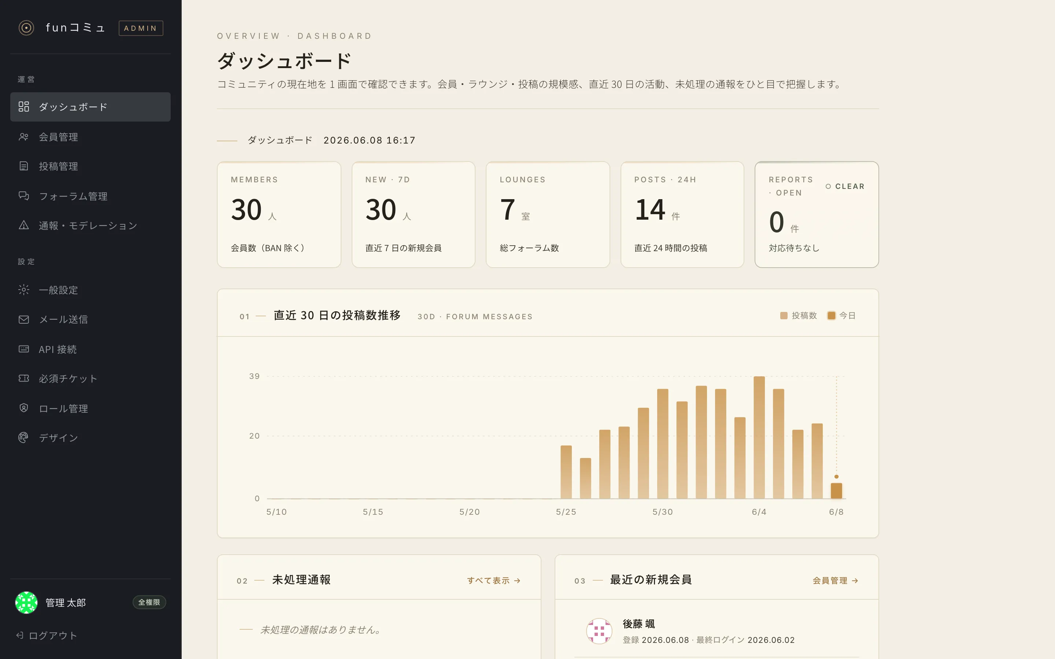Click the フォーラム管理 chat bubbles icon
Screen dimensions: 1055x659
23,196
